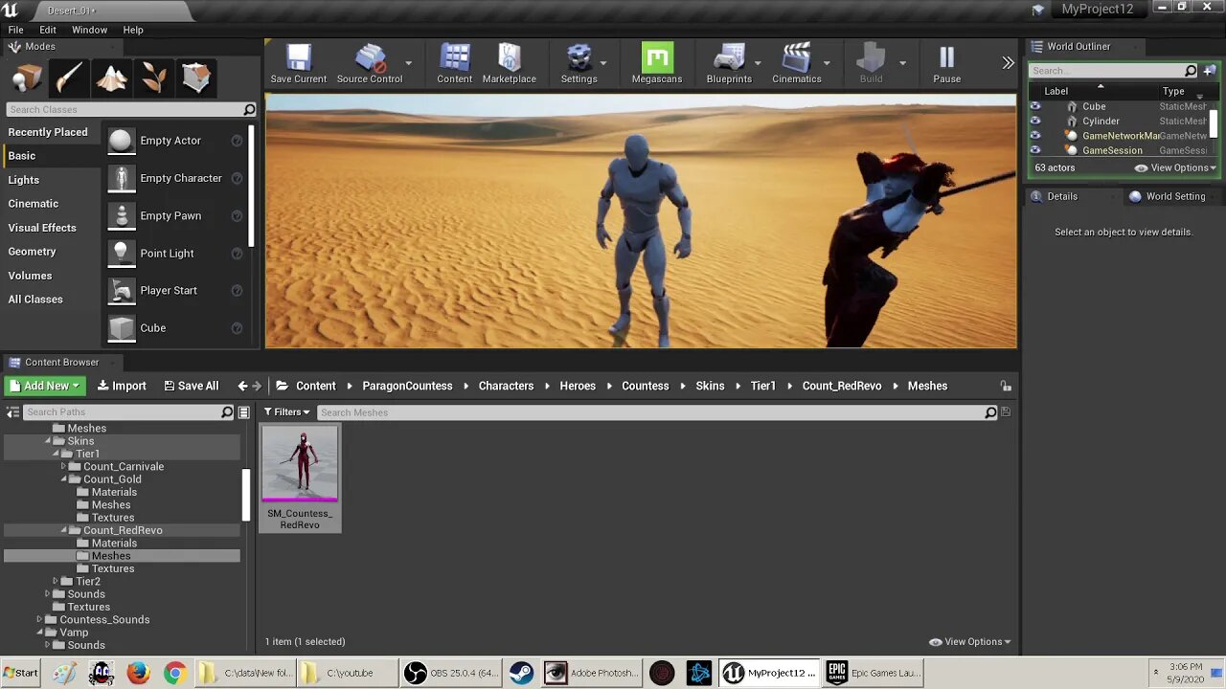Toggle visibility of Cube actor
The image size is (1226, 689).
[1034, 106]
